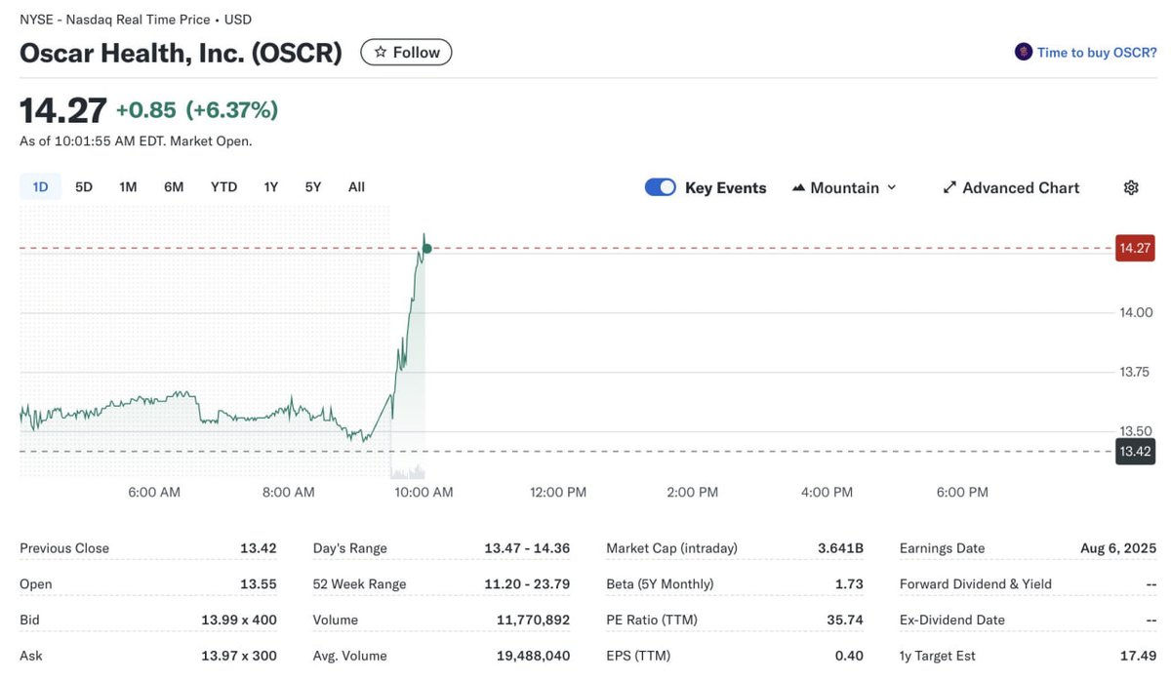Open the Advanced Chart view
Image resolution: width=1171 pixels, height=681 pixels.
1011,187
